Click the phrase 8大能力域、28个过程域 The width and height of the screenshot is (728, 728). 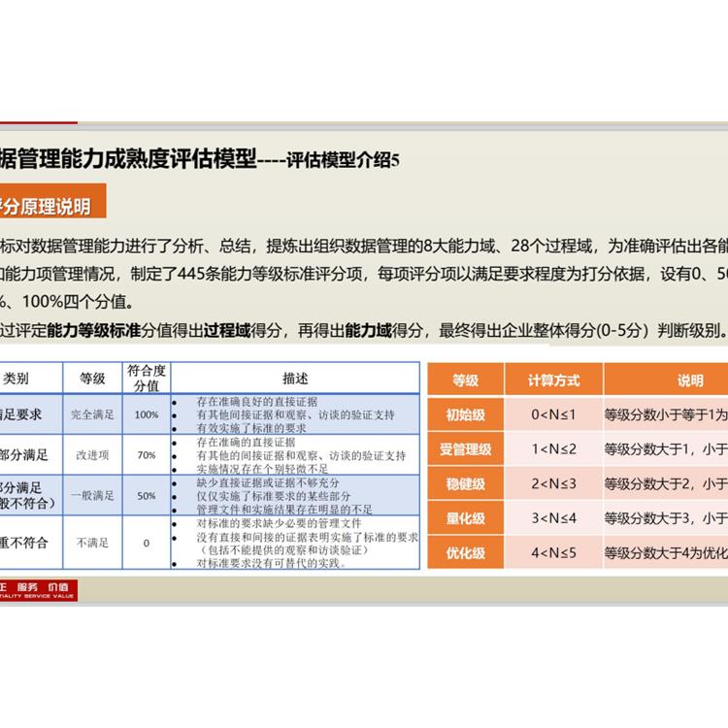pos(508,246)
